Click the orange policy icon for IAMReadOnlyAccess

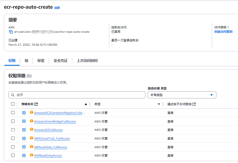[32, 155]
